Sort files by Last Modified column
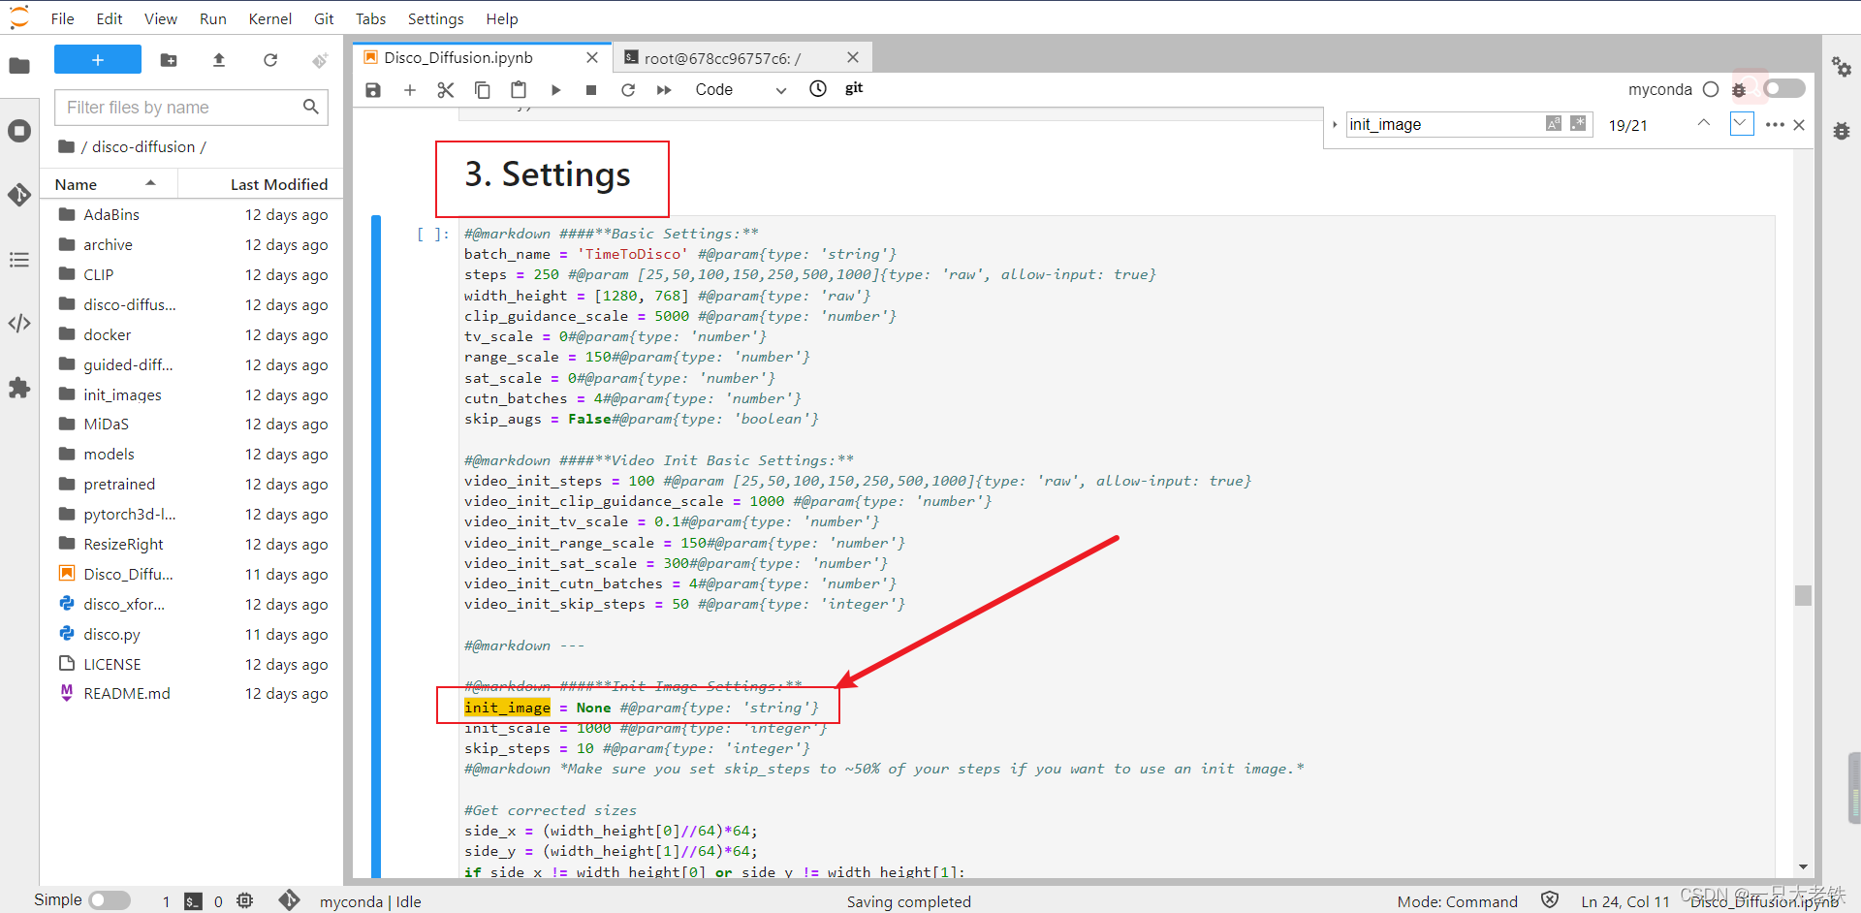 261,184
